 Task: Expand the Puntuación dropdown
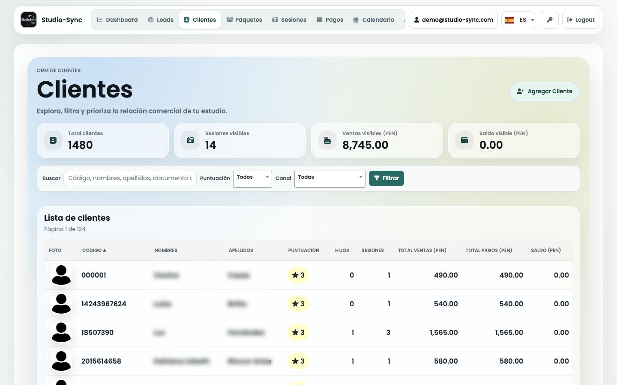[x=252, y=179]
